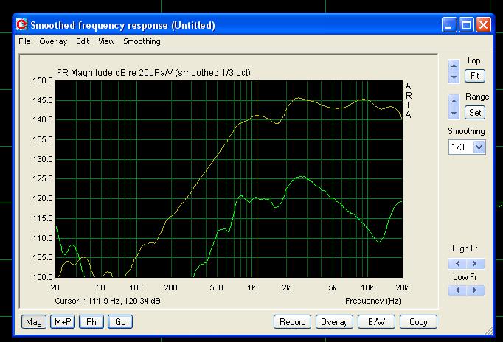Toggle B/W display mode
The image size is (503, 342).
tap(376, 322)
